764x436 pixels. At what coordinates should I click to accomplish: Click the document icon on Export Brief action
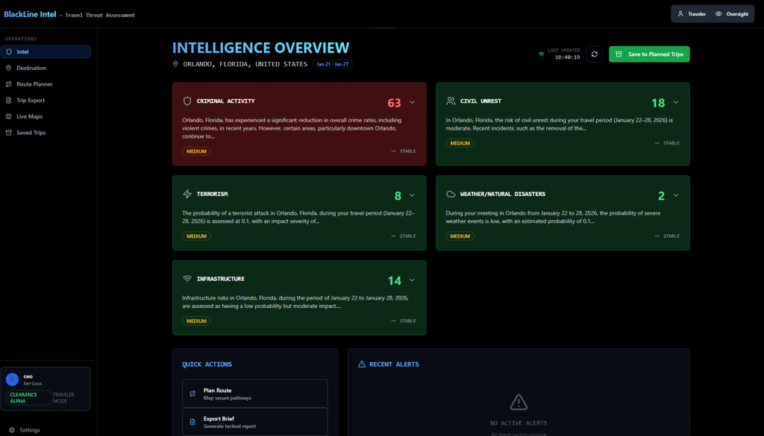pyautogui.click(x=192, y=422)
